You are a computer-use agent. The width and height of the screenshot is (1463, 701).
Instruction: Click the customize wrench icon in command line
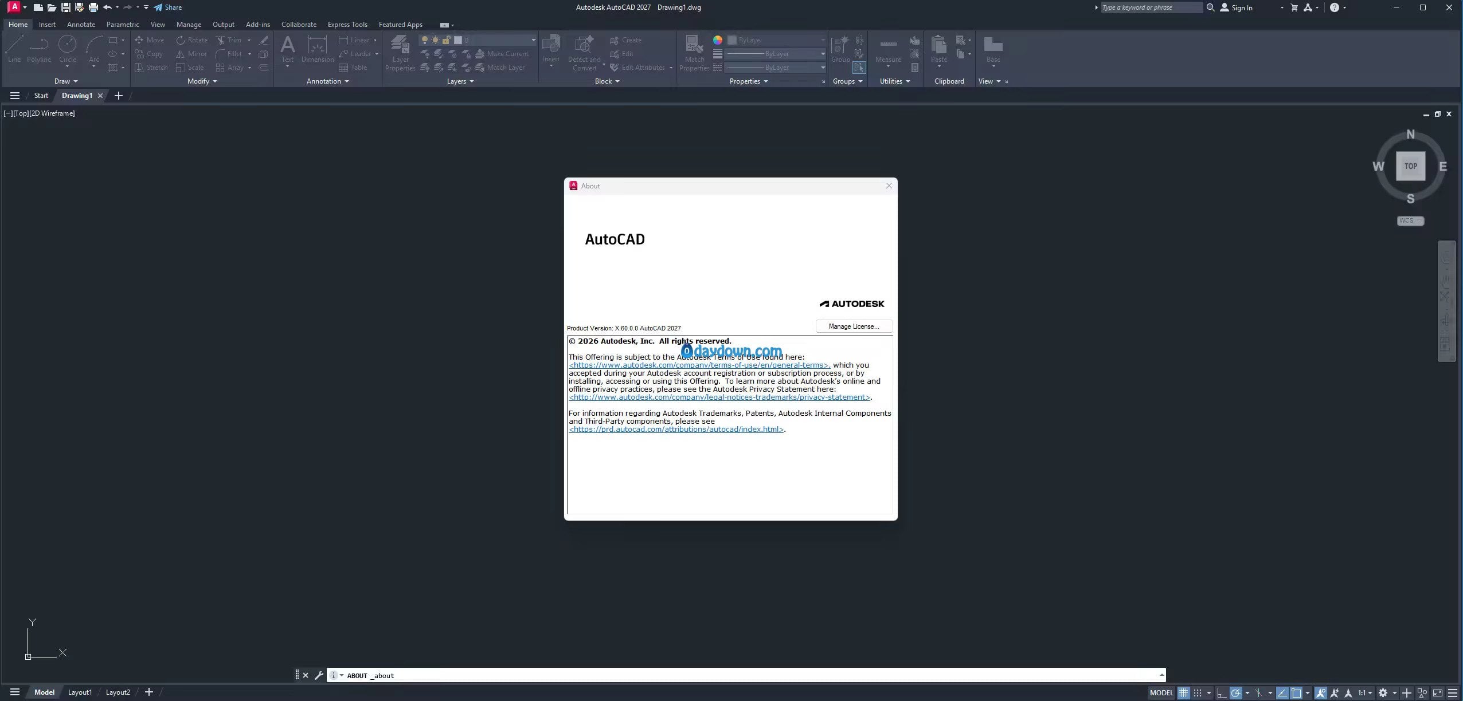(x=319, y=675)
